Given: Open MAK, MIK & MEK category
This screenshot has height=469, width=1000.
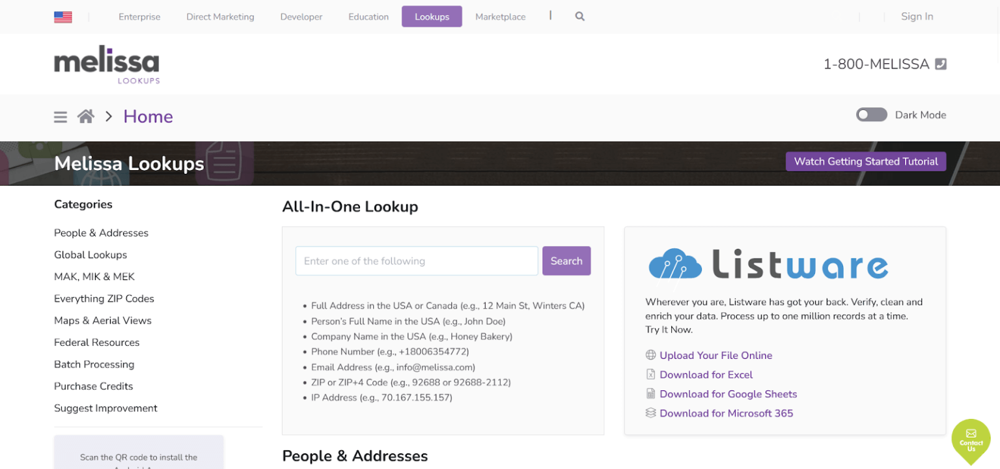Looking at the screenshot, I should tap(94, 277).
